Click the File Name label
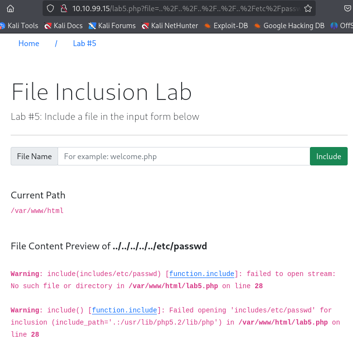Image resolution: width=353 pixels, height=343 pixels. pyautogui.click(x=34, y=156)
